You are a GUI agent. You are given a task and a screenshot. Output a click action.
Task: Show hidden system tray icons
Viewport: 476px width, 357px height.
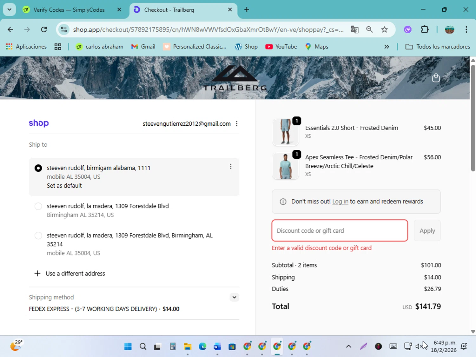coord(348,346)
